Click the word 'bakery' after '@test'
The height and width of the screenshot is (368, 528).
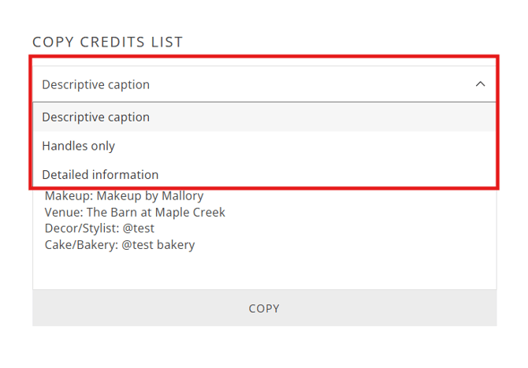pos(175,245)
